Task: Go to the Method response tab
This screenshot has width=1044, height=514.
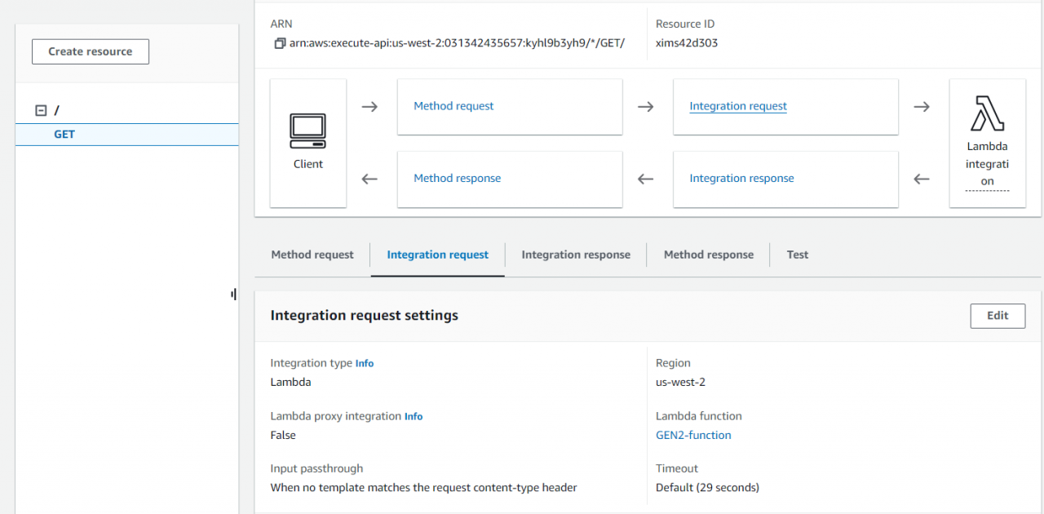Action: 708,255
